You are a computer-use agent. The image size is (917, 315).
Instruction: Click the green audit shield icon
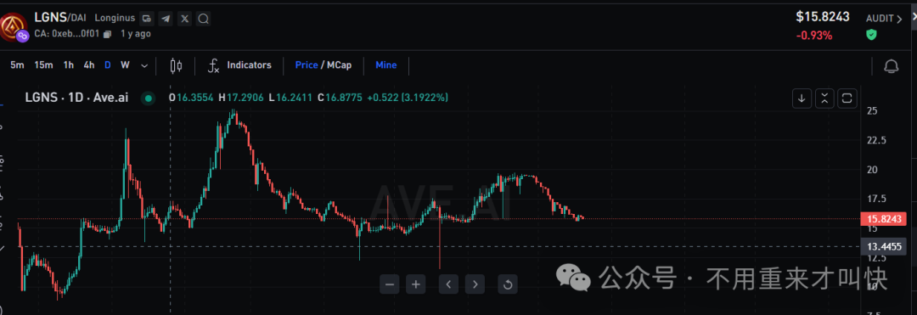click(871, 35)
